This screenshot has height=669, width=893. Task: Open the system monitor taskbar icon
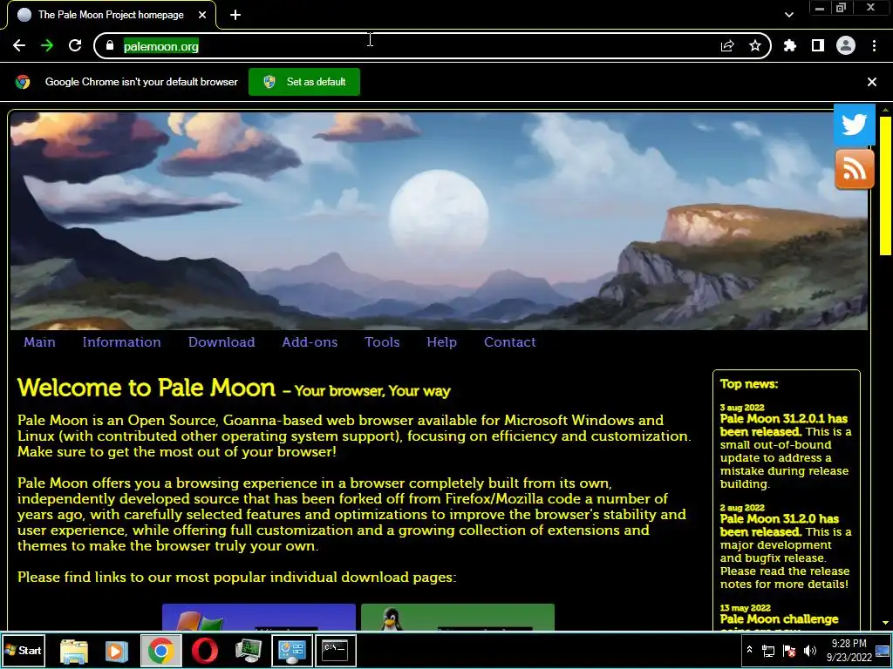click(x=249, y=651)
